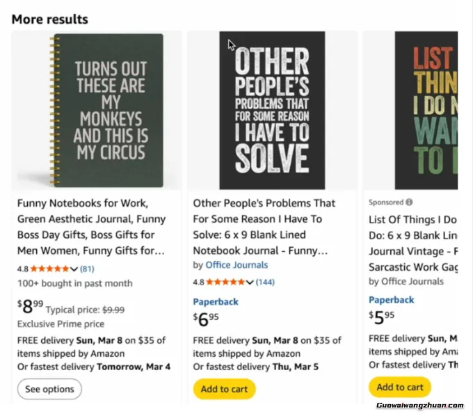Add the $6.95 notebook to cart
The image size is (473, 416).
tap(224, 389)
